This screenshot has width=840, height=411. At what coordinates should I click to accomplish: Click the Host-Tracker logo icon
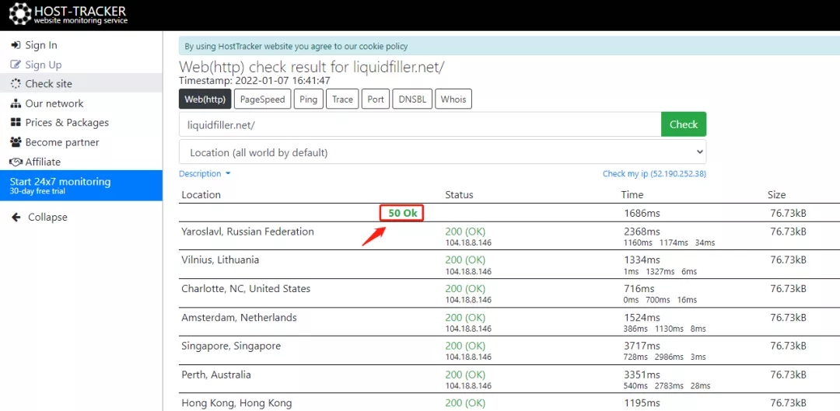tap(19, 15)
